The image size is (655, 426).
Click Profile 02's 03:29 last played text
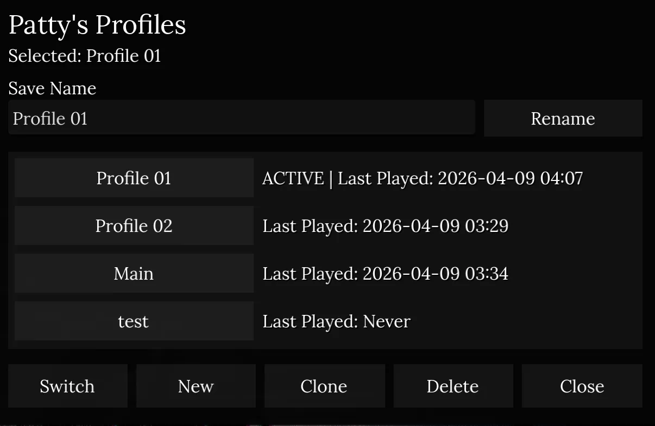[487, 226]
